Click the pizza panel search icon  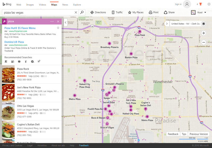4,21
